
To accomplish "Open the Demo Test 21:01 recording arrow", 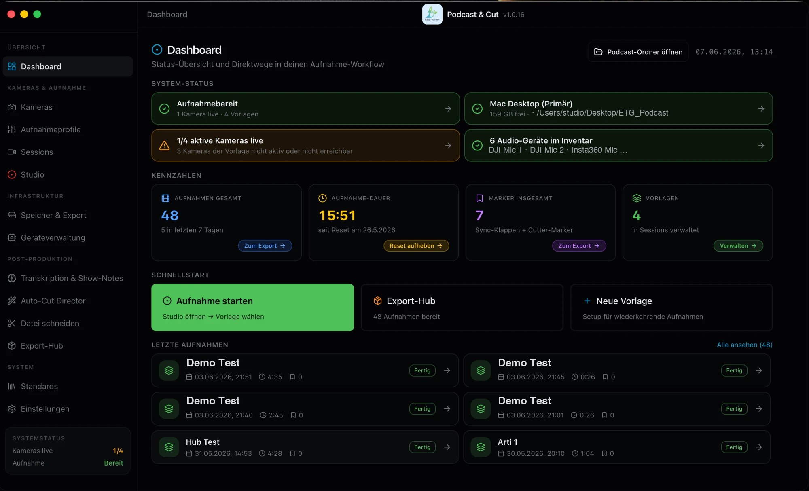I will click(759, 409).
